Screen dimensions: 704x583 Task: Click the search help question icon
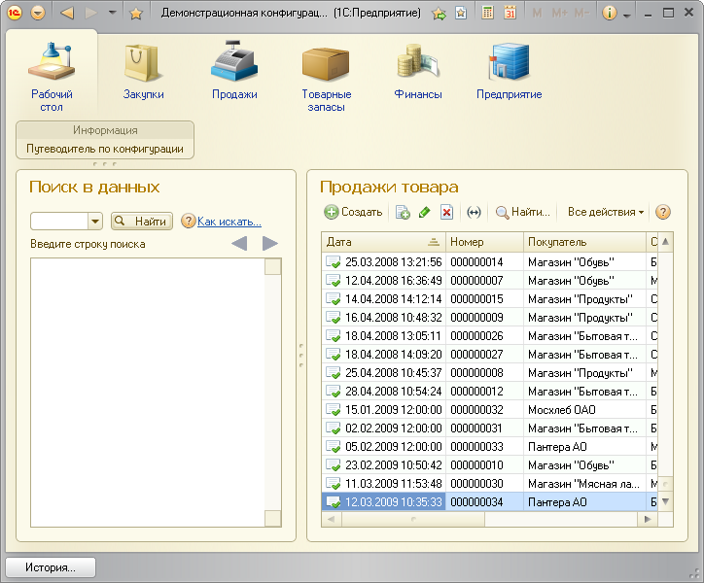click(x=188, y=221)
